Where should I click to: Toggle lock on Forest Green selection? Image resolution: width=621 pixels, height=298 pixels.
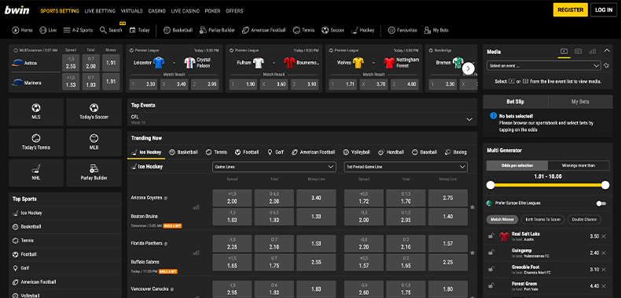(491, 285)
